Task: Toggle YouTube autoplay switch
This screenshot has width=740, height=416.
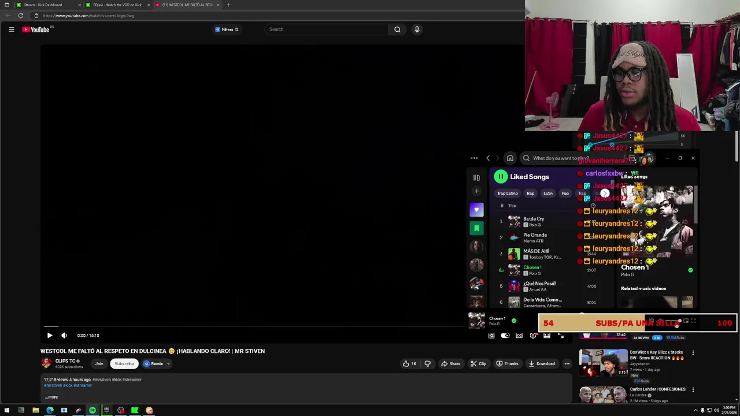Action: (505, 336)
